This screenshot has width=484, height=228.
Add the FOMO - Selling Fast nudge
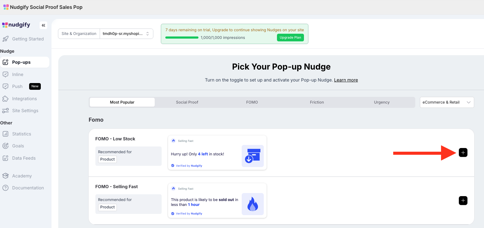click(463, 201)
